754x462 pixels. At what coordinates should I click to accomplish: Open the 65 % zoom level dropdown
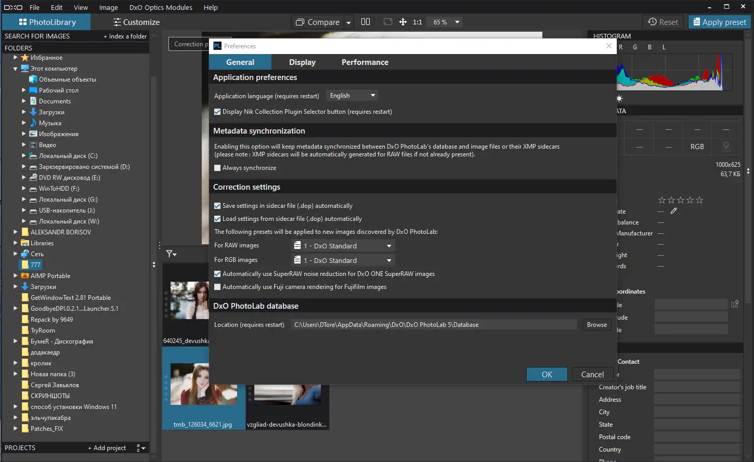[x=457, y=22]
